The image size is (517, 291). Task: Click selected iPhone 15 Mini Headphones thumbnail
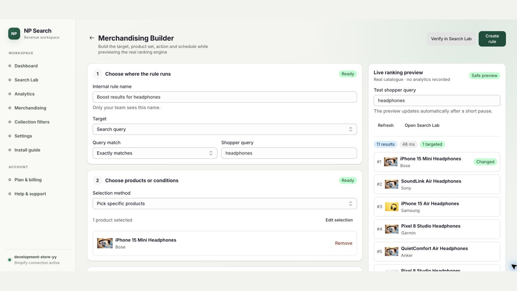coord(105,243)
